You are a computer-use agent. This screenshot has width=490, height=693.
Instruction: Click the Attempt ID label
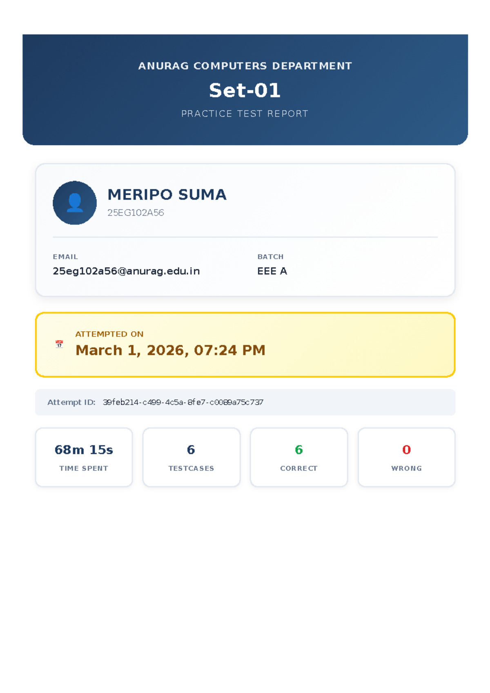(x=71, y=402)
